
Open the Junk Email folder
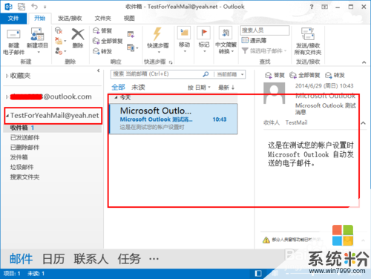tap(22, 167)
